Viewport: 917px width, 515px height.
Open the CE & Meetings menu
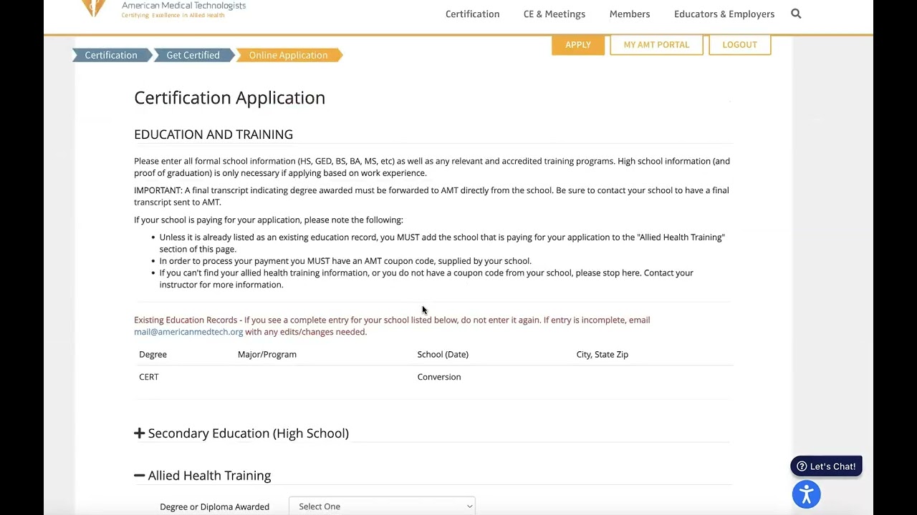pyautogui.click(x=554, y=14)
